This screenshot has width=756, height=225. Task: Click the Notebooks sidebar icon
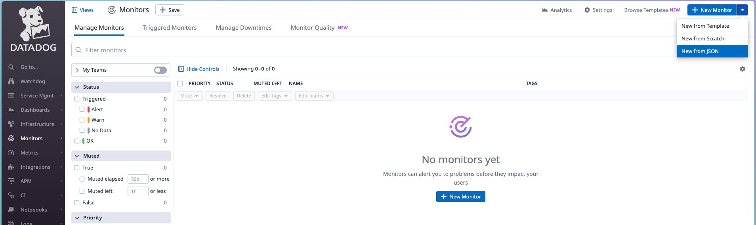[11, 210]
